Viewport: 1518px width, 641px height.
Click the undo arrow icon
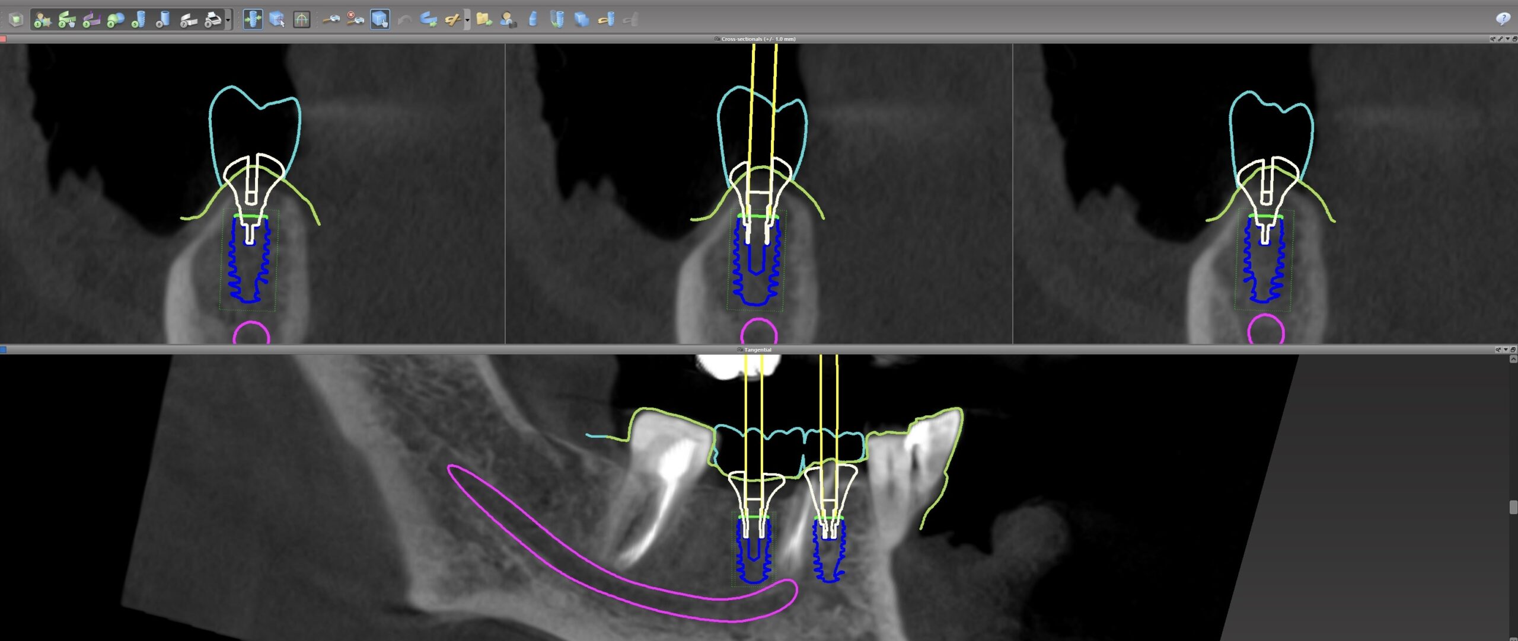(x=404, y=20)
